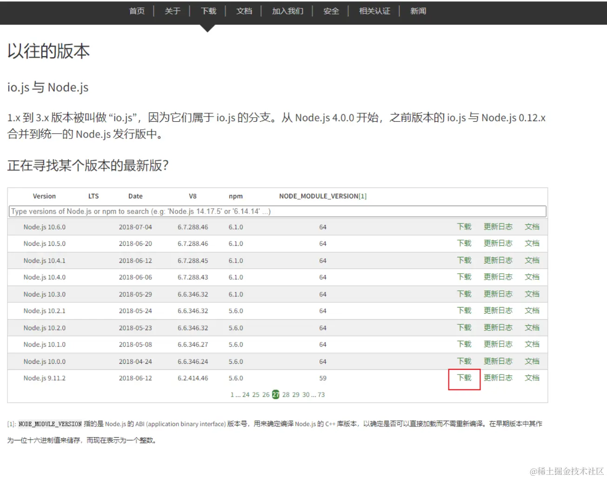Download Node.js 10.4.1
This screenshot has width=607, height=479.
pyautogui.click(x=464, y=260)
